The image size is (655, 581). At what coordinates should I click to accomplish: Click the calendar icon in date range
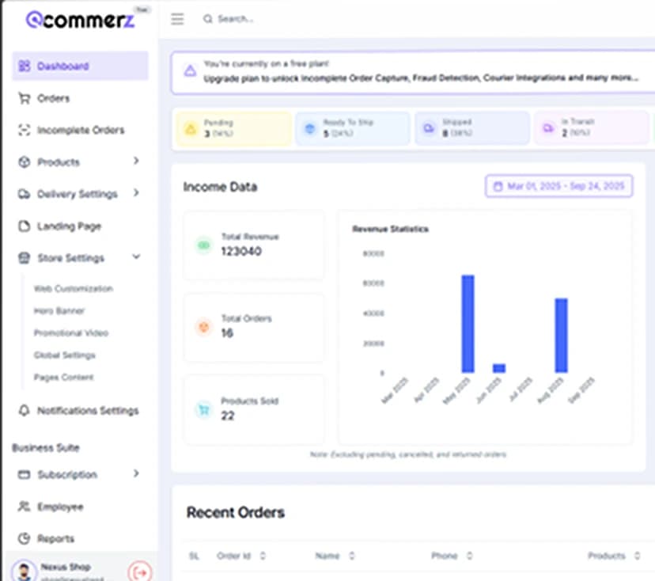click(498, 186)
